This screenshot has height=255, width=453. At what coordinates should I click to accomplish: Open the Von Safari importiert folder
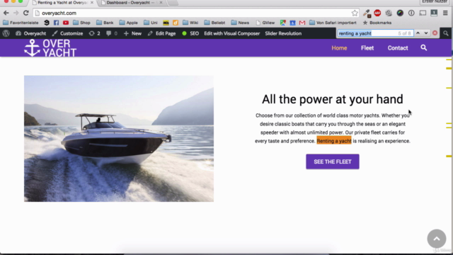[333, 23]
